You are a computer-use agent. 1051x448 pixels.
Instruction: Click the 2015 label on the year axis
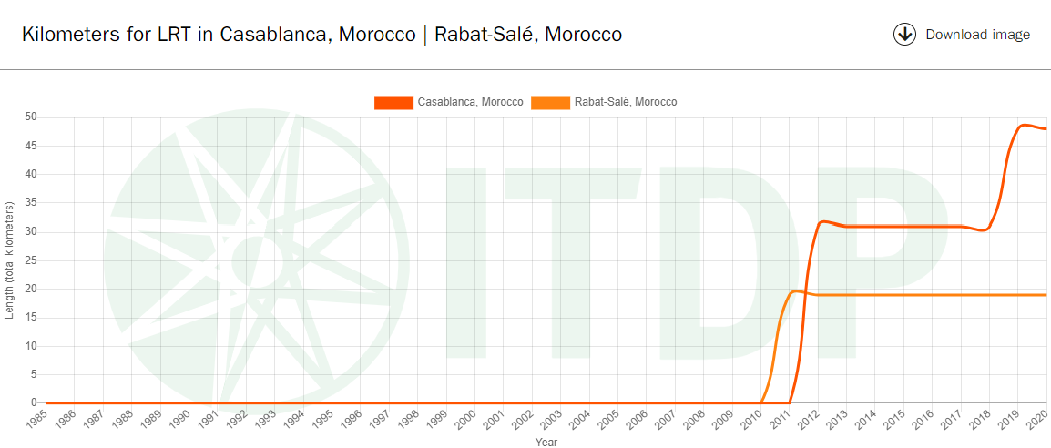coord(894,420)
